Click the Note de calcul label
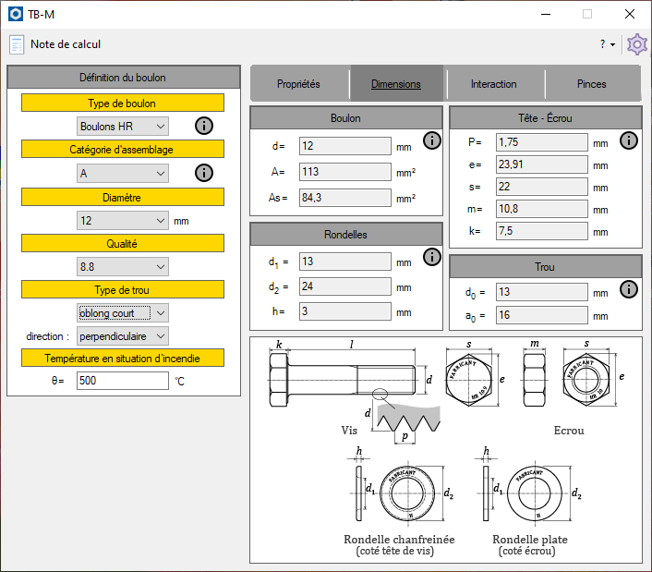The height and width of the screenshot is (572, 652). tap(66, 44)
